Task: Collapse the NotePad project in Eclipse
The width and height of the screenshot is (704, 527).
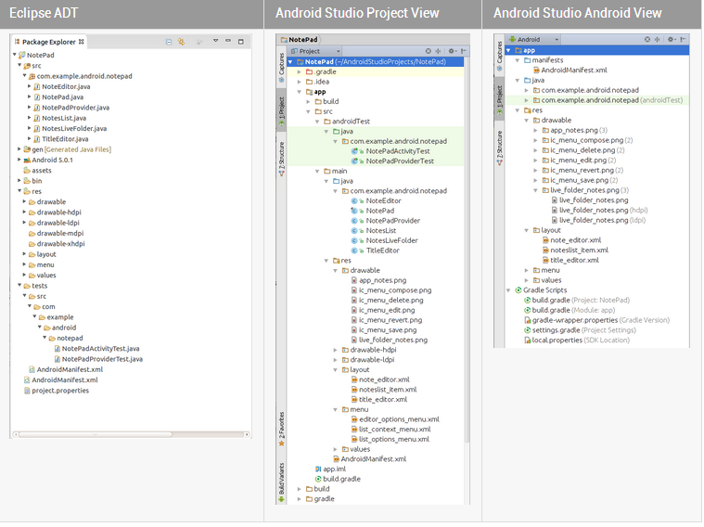Action: tap(14, 55)
